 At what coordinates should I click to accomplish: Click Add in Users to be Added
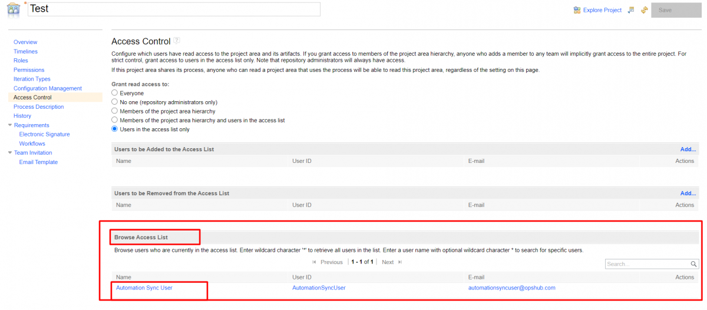(688, 149)
